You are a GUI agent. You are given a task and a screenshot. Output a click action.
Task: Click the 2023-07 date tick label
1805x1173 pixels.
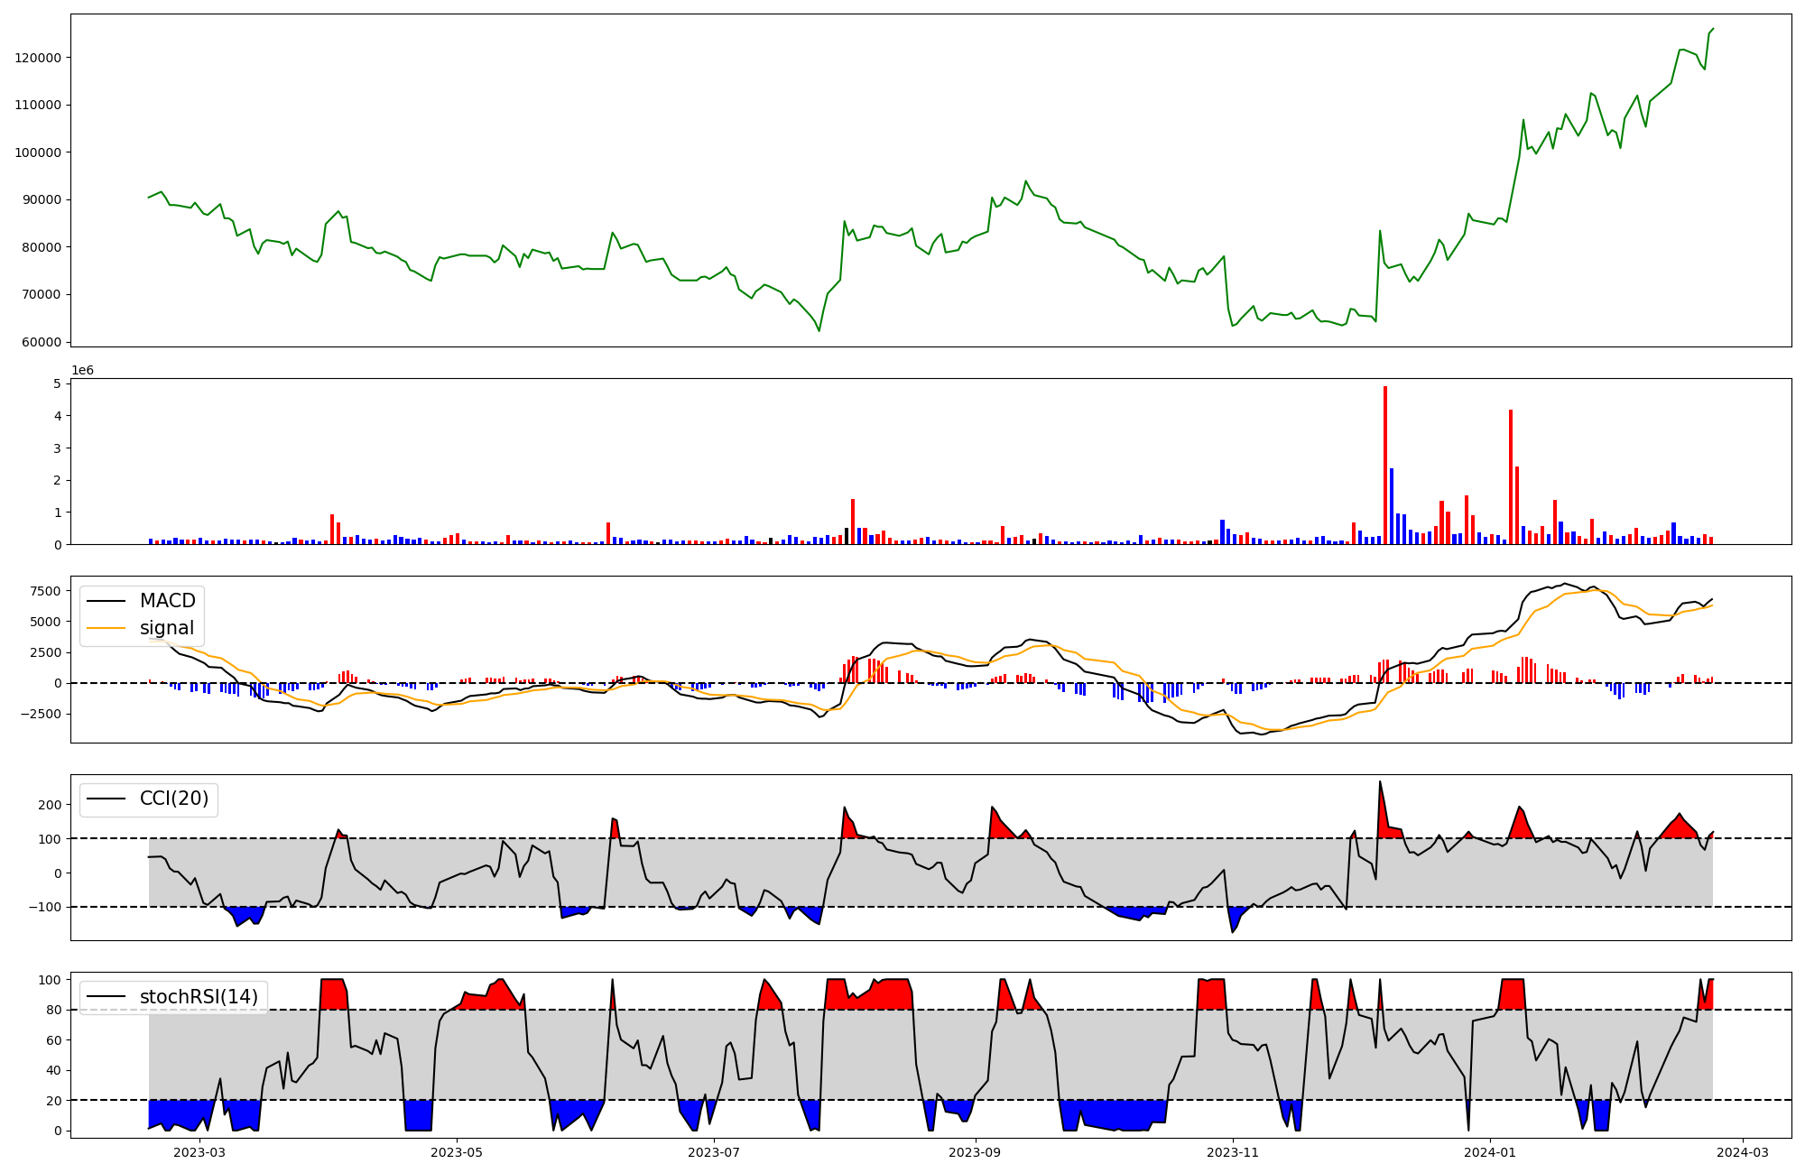click(714, 1152)
